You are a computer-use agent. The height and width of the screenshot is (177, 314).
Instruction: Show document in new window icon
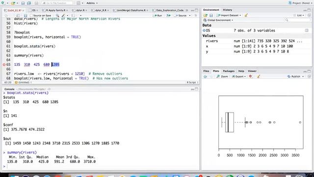coord(18,15)
